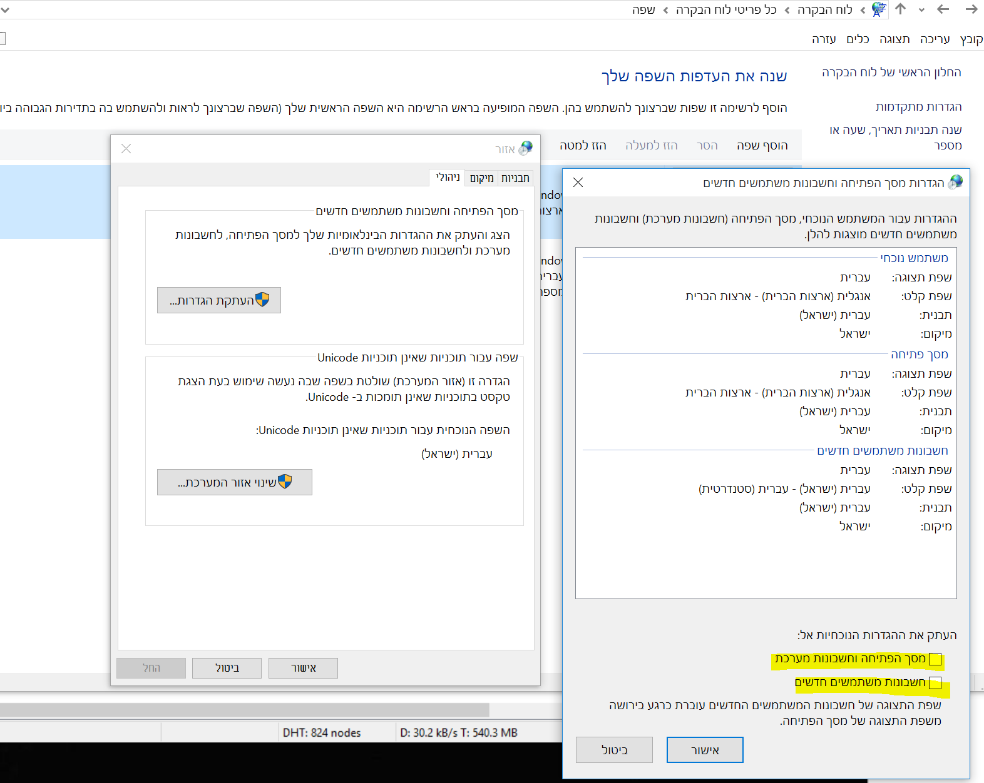984x783 pixels.
Task: Tick the חשבונות משתמשים חדשים checkbox
Action: click(x=935, y=683)
